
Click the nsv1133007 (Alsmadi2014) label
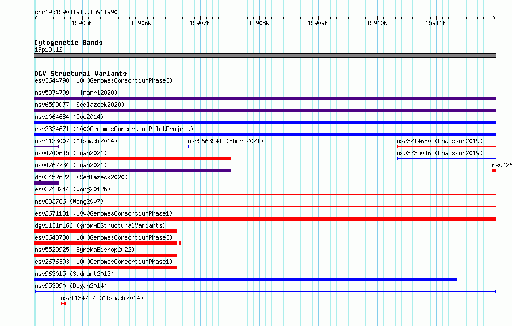click(76, 141)
